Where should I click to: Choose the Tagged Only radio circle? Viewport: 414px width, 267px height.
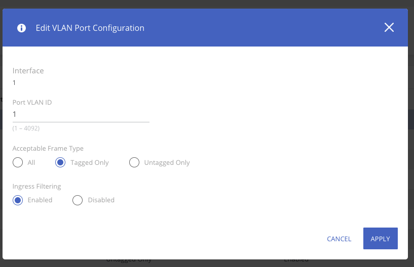60,162
